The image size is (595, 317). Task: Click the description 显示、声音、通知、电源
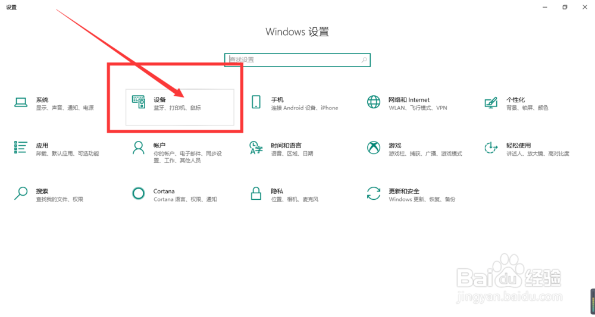pyautogui.click(x=65, y=108)
